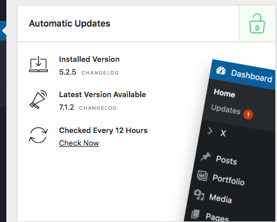The image size is (277, 222).
Task: Click the Dashboard gauge icon in the preview image
Action: [x=221, y=71]
